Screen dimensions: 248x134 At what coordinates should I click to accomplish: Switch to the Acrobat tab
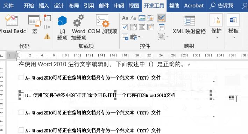(194, 6)
